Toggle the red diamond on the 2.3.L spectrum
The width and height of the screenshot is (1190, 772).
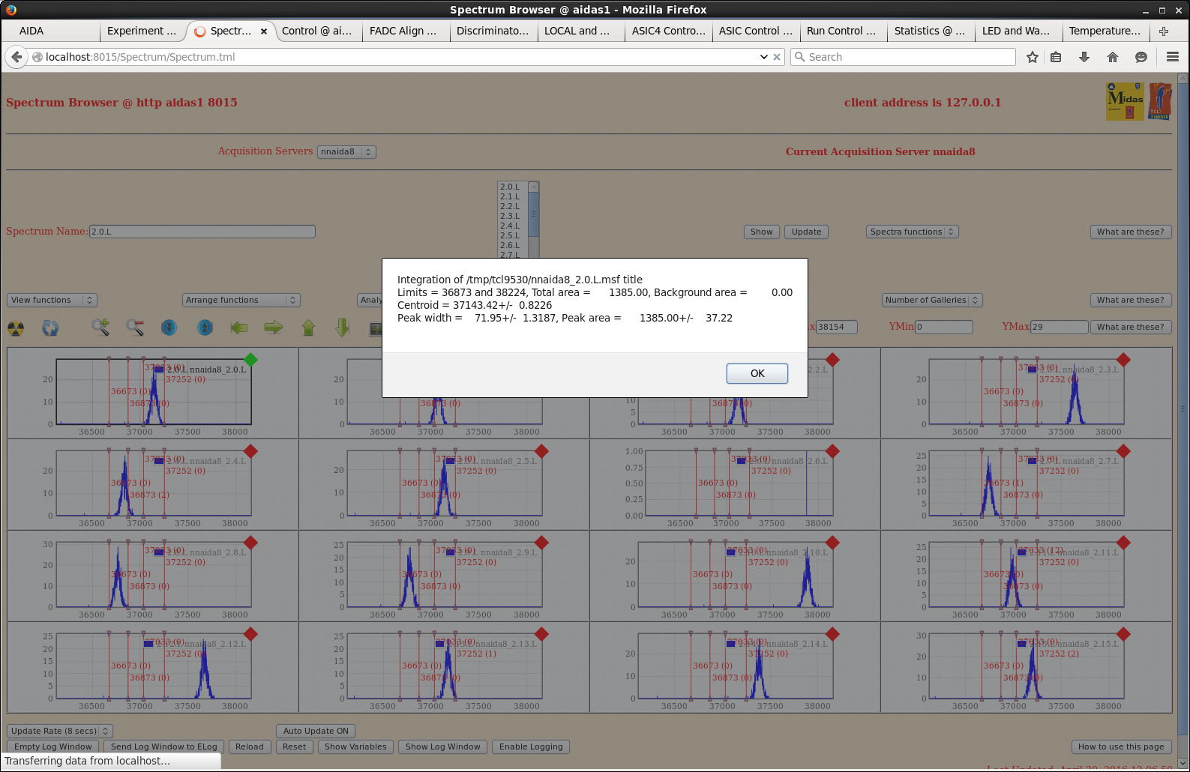(1123, 360)
